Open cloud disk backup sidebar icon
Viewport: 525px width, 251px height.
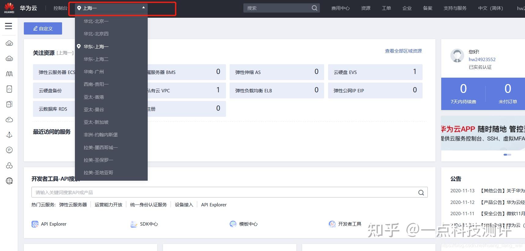click(x=9, y=104)
